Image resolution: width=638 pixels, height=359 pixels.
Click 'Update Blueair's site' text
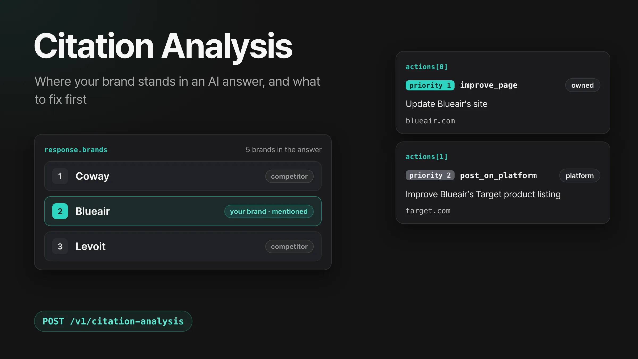point(447,104)
